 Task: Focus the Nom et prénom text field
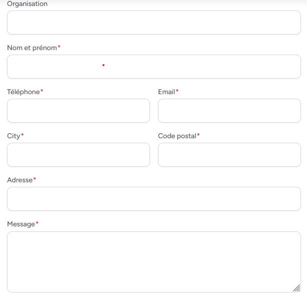[153, 67]
